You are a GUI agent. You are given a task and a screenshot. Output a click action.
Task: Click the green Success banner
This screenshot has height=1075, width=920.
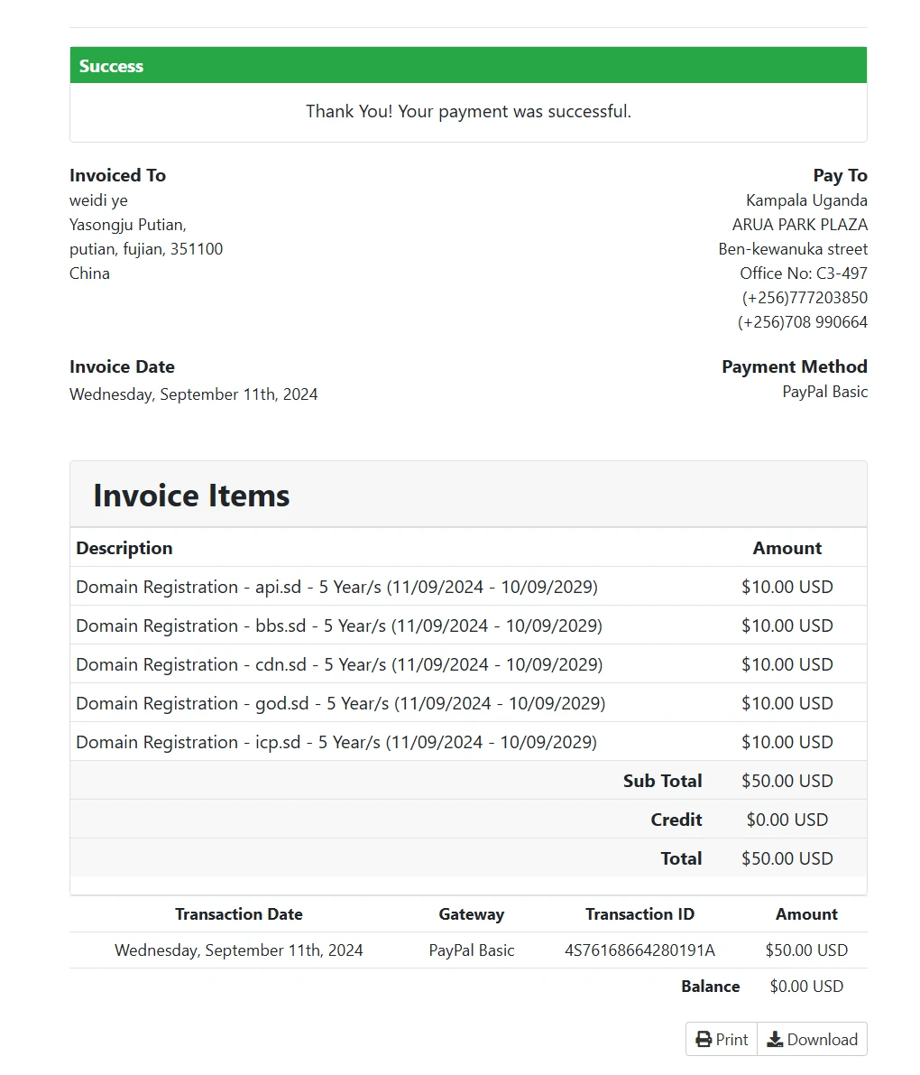[468, 66]
